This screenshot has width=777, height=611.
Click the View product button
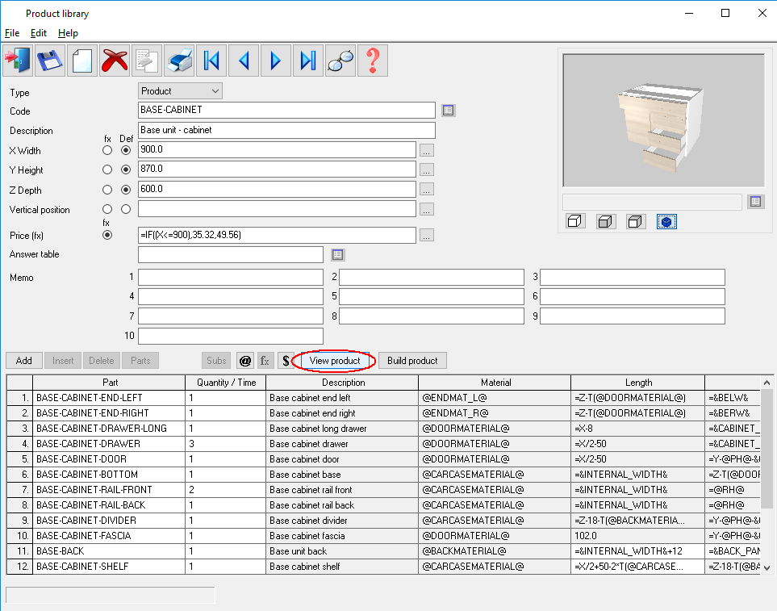335,361
